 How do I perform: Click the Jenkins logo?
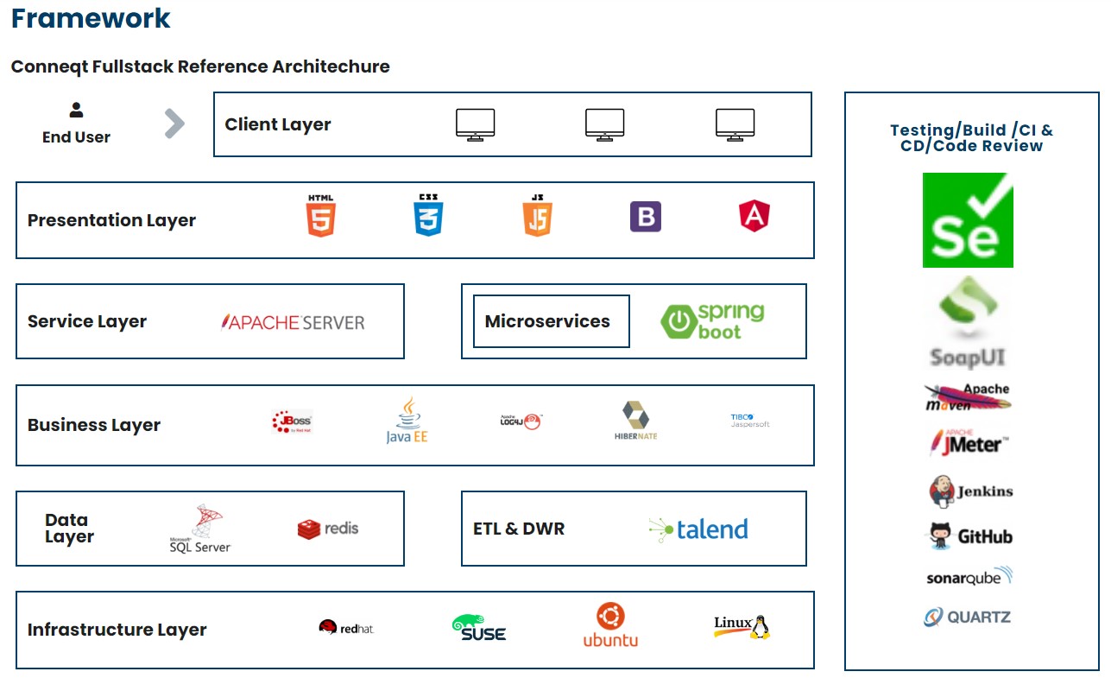pyautogui.click(x=971, y=491)
